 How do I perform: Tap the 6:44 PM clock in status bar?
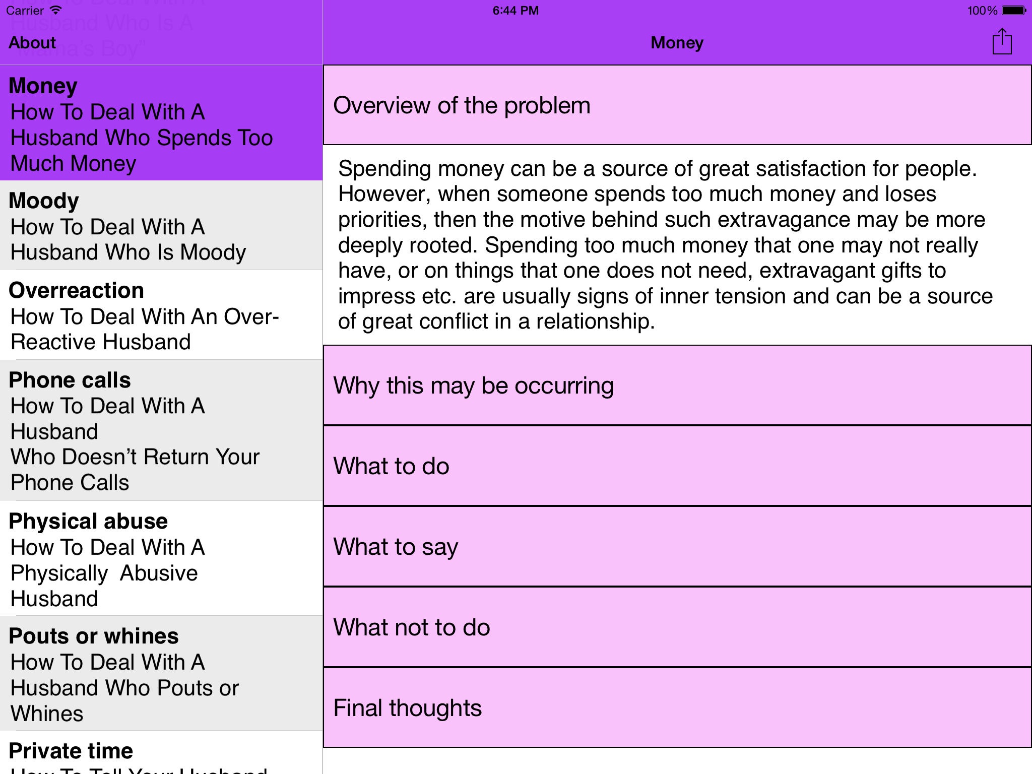pyautogui.click(x=515, y=11)
